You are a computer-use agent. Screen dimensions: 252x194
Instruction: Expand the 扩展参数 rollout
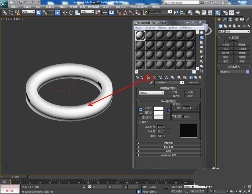tap(168, 143)
